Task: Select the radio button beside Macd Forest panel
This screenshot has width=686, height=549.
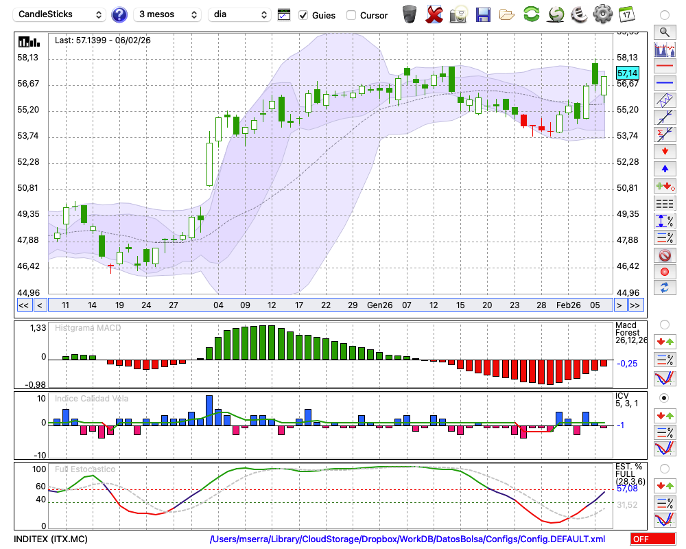Action: (664, 324)
